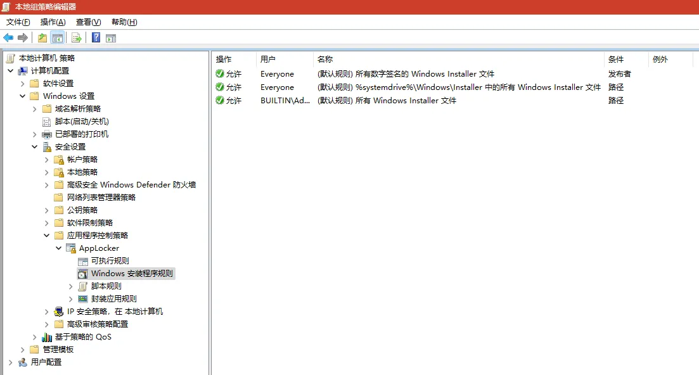Click the 封装应用规则 icon
Image resolution: width=699 pixels, height=375 pixels.
[83, 299]
